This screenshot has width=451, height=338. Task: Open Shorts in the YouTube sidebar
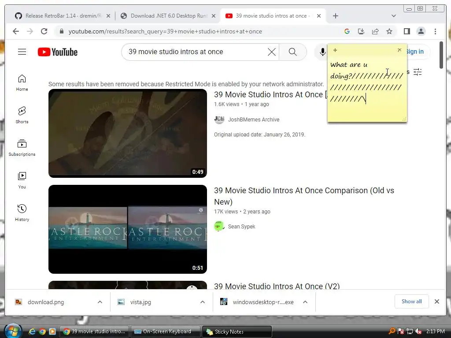point(22,115)
